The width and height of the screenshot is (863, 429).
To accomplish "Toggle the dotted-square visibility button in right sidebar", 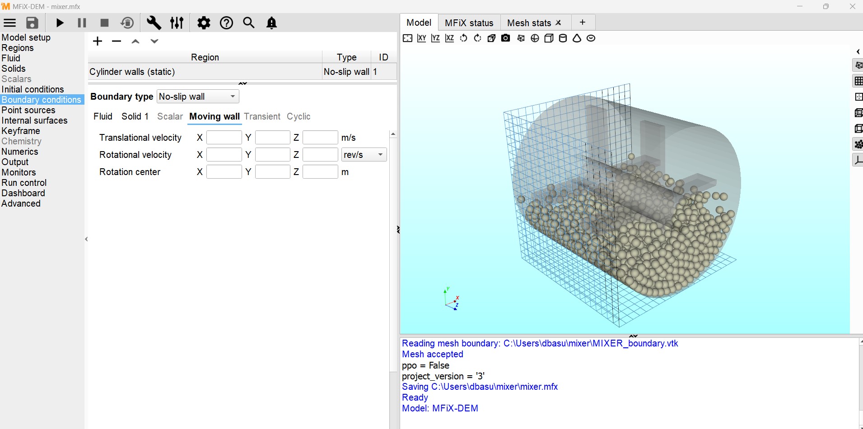I will click(x=858, y=97).
